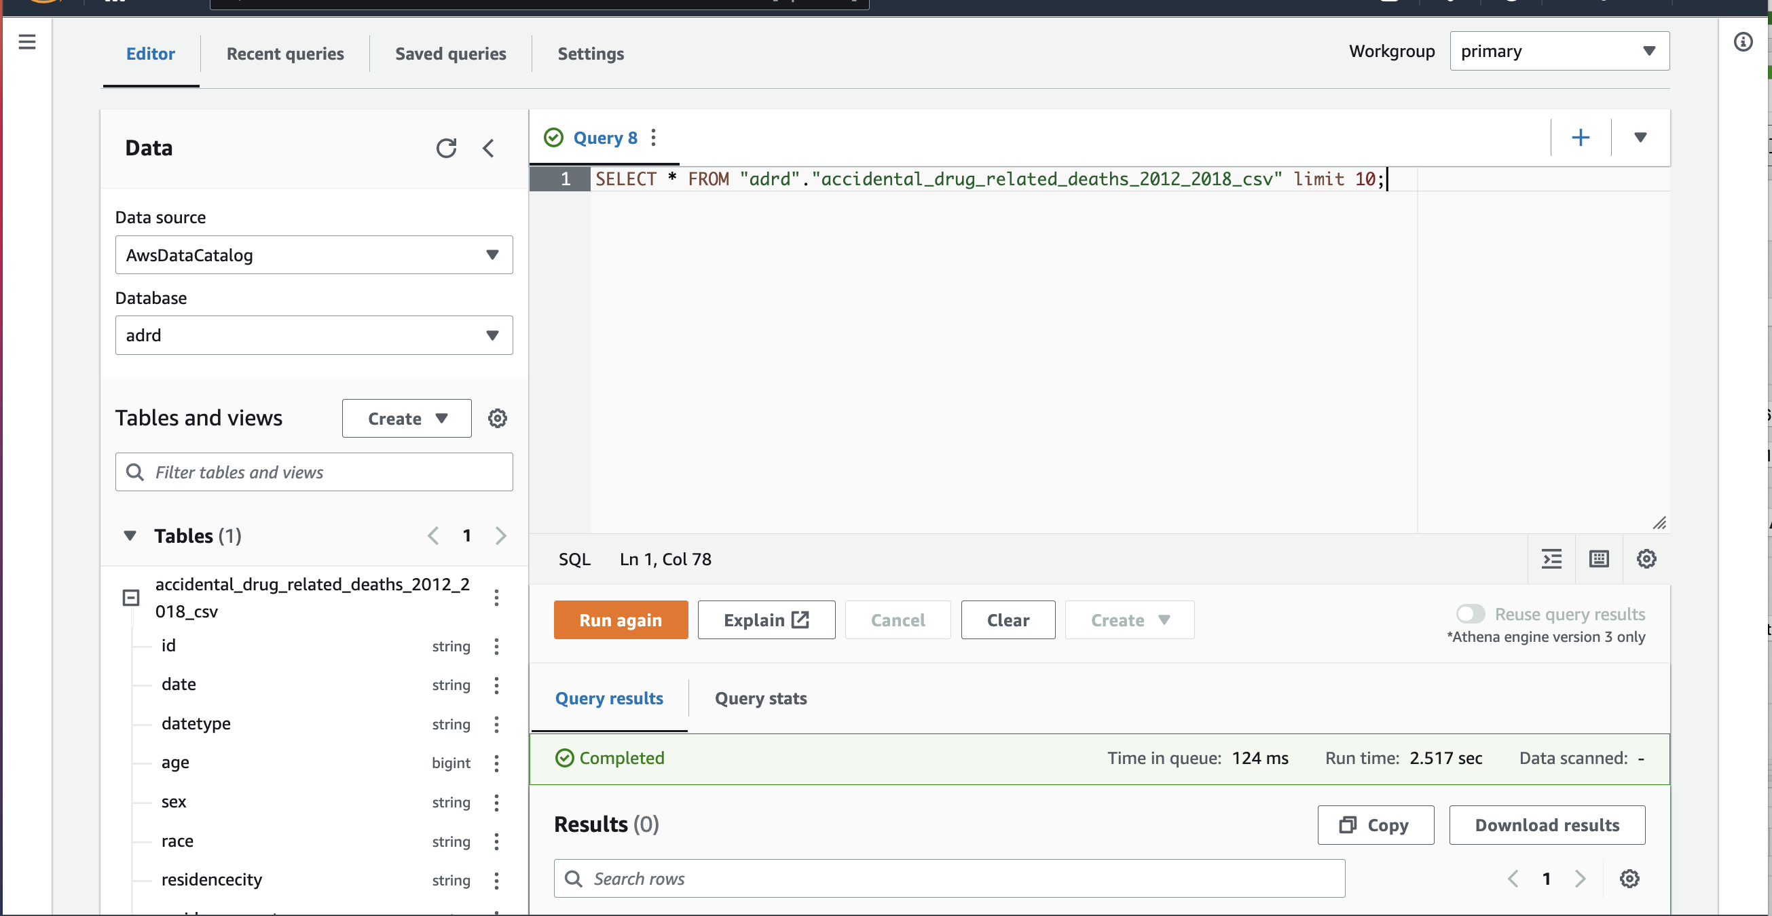Open Tables and views settings gear
1772x916 pixels.
(498, 418)
